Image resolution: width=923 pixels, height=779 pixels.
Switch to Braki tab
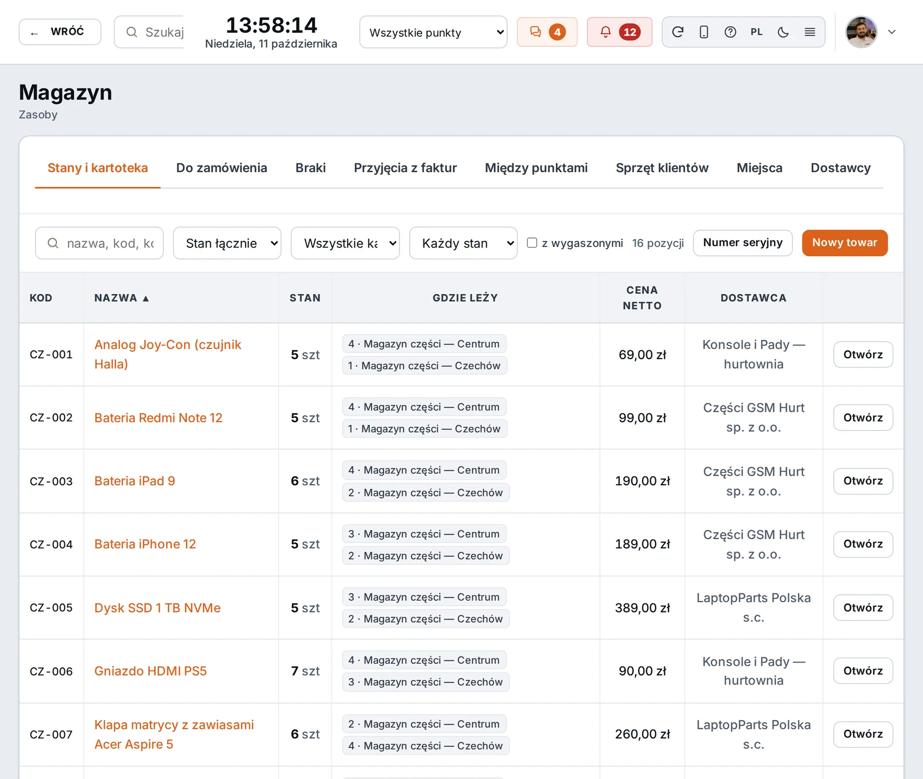(x=310, y=168)
